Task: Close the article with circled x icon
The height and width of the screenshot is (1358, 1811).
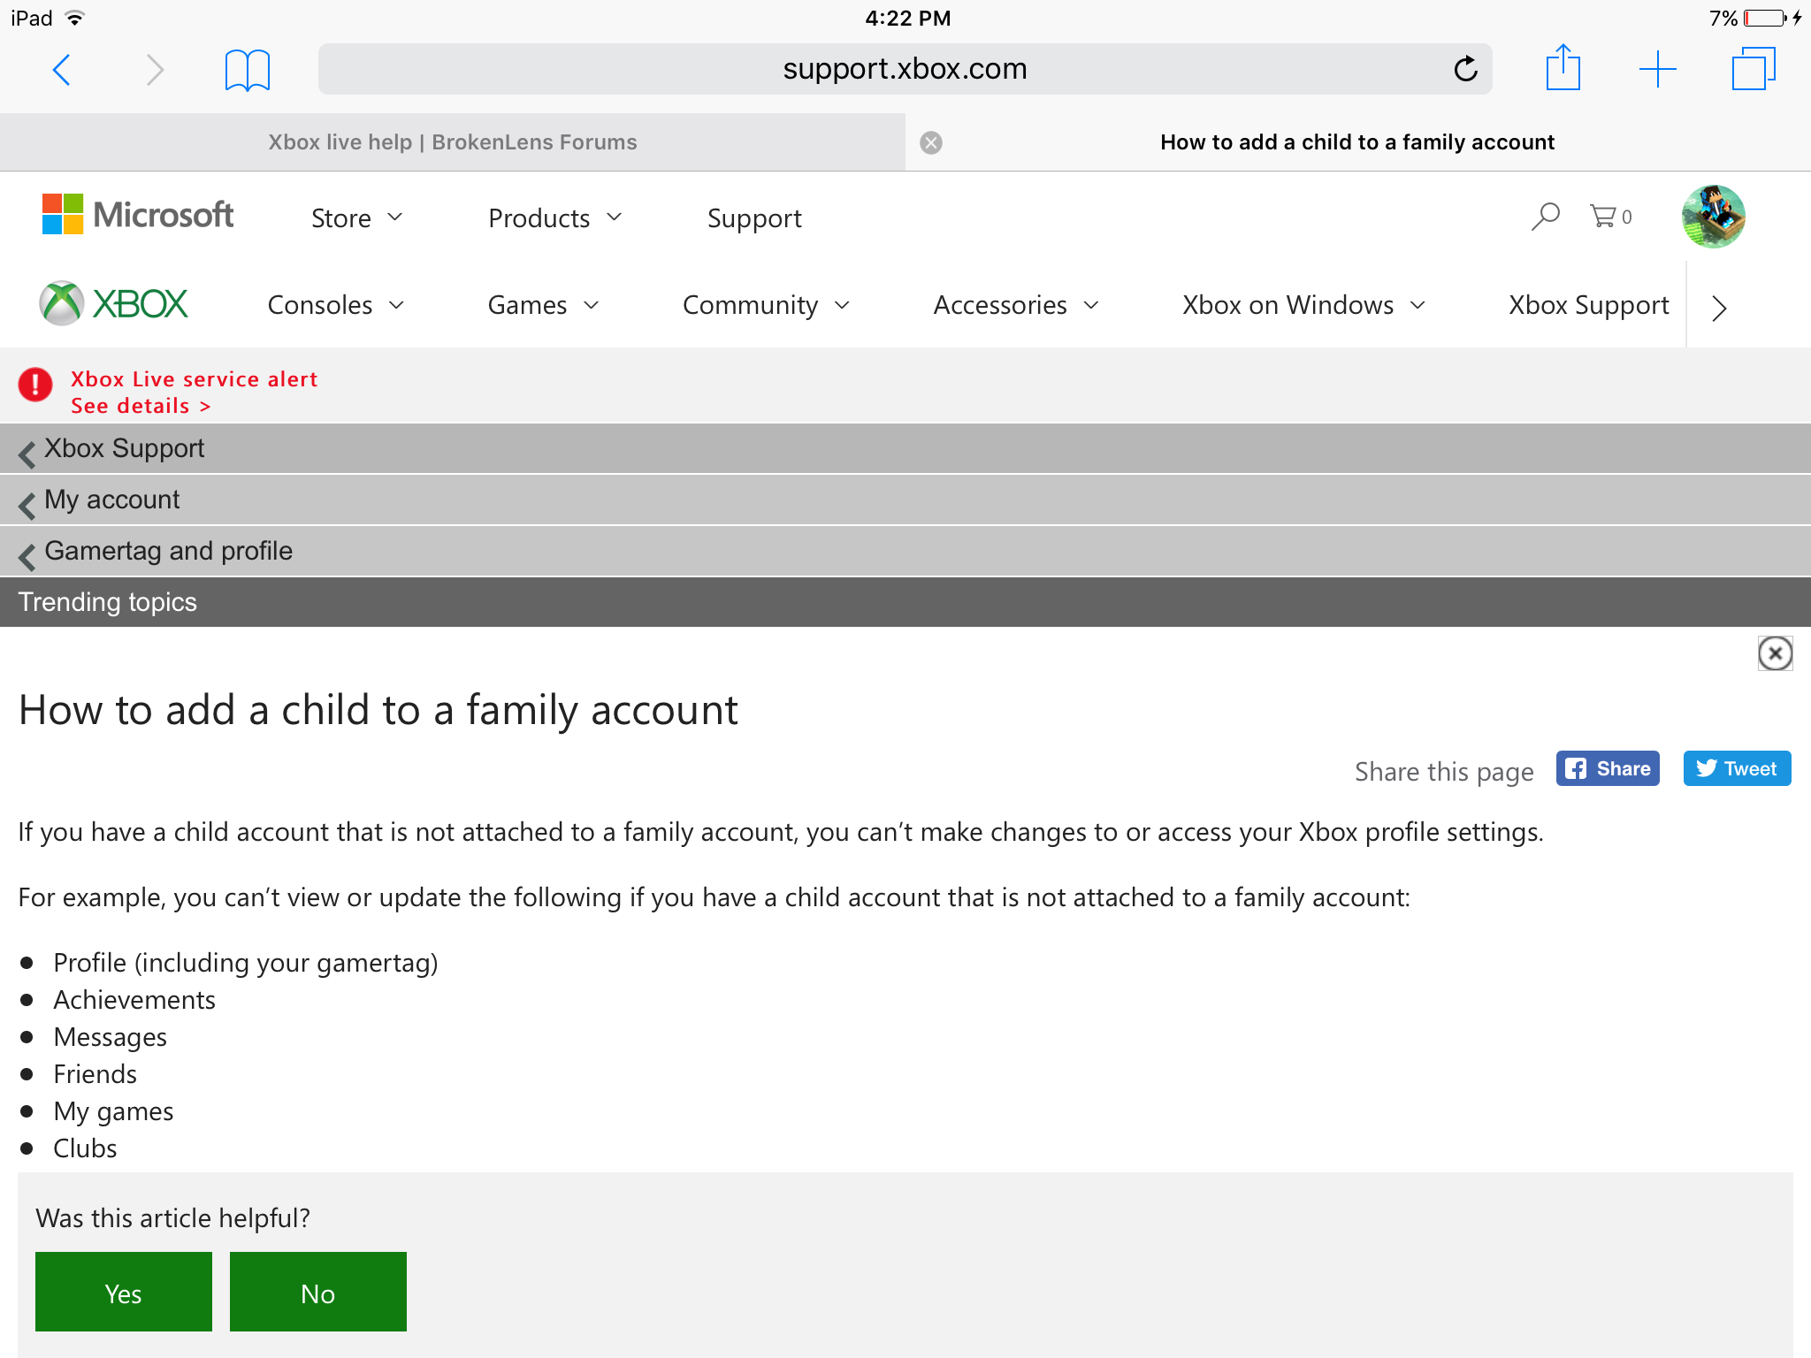Action: click(x=1775, y=653)
